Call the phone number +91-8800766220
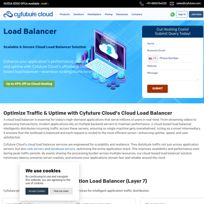 click(156, 3)
